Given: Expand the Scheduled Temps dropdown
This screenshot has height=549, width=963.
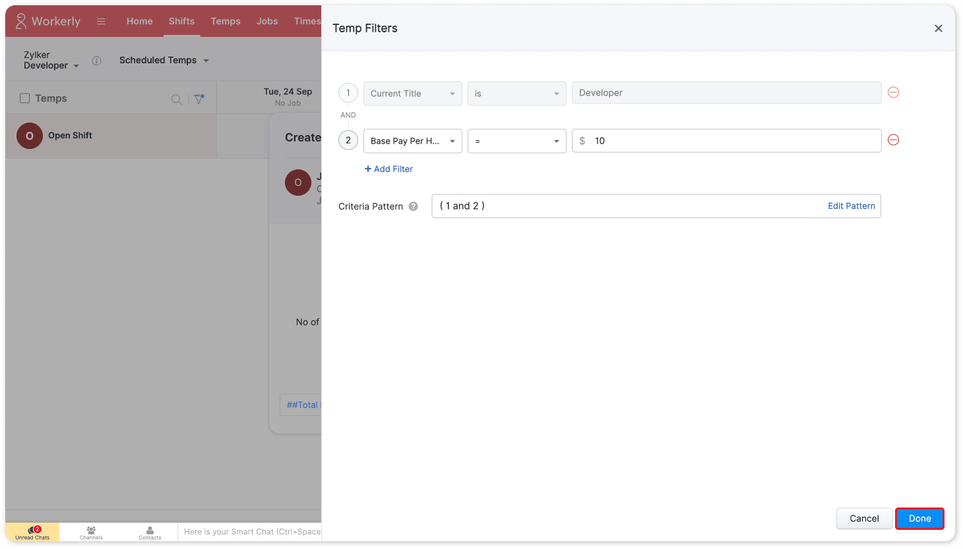Looking at the screenshot, I should point(164,60).
